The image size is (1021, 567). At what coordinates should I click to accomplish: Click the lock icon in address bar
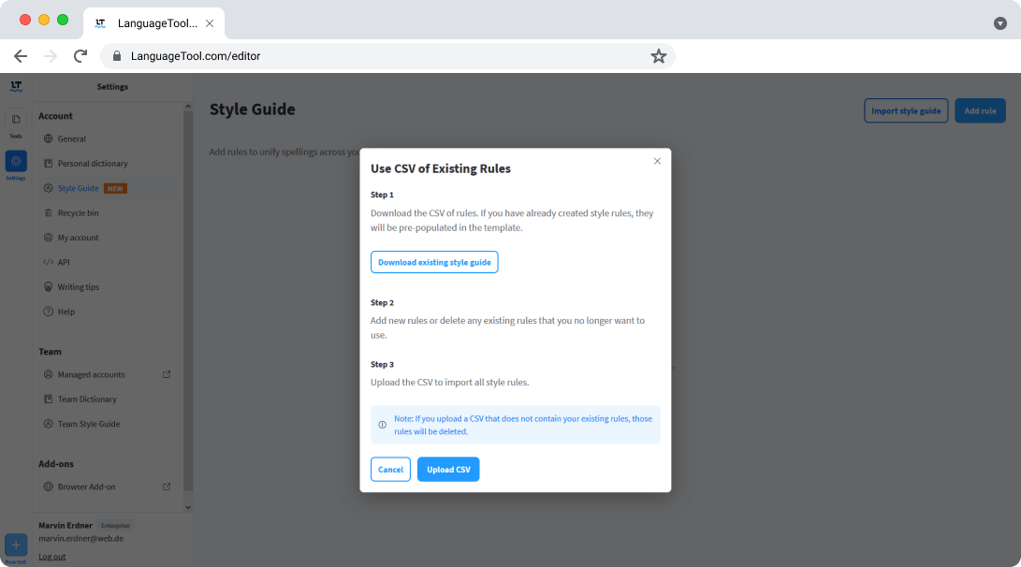pyautogui.click(x=117, y=56)
